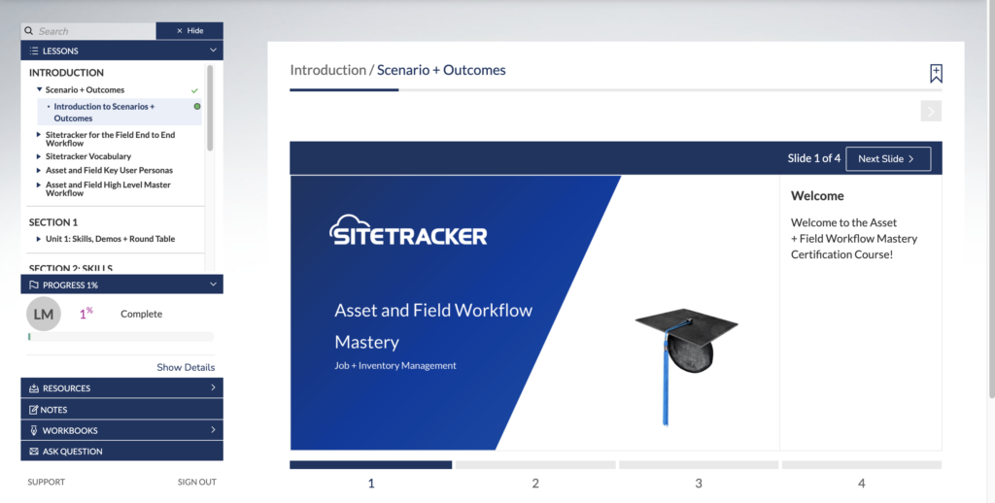Click the LM user avatar
Screen dimensions: 995x503
click(43, 314)
